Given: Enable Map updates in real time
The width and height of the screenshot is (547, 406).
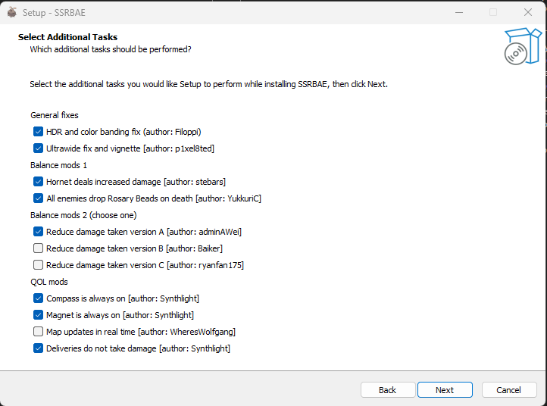Looking at the screenshot, I should (38, 331).
